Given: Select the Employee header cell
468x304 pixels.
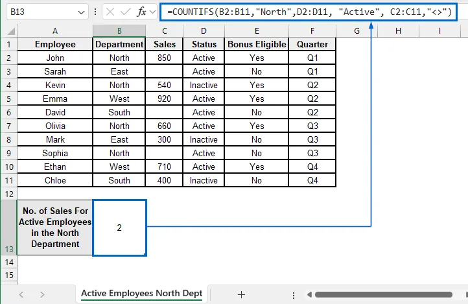Looking at the screenshot, I should point(55,44).
